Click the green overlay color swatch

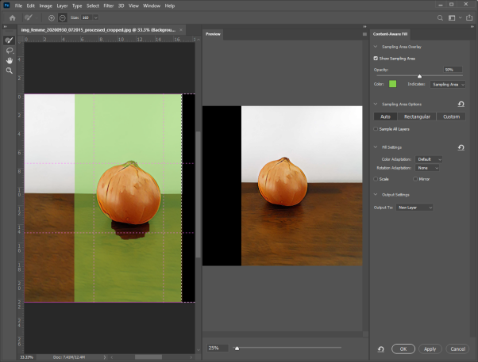(x=392, y=84)
